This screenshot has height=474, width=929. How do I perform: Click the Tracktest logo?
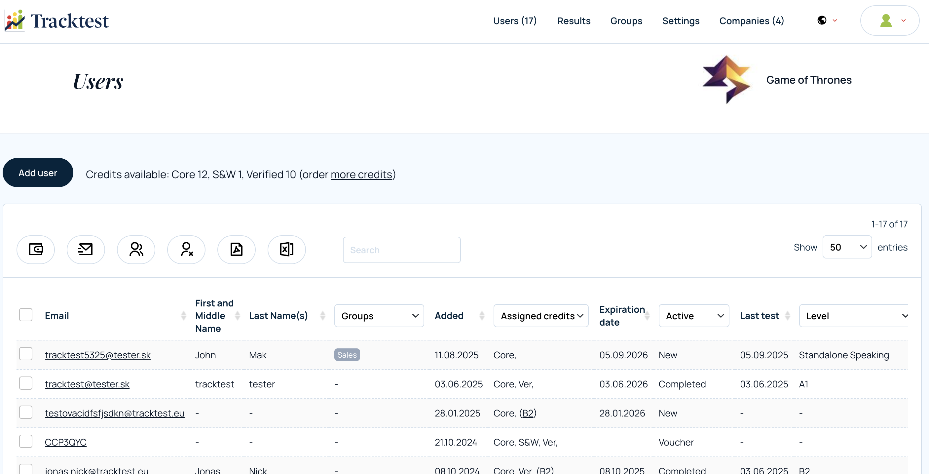coord(56,20)
